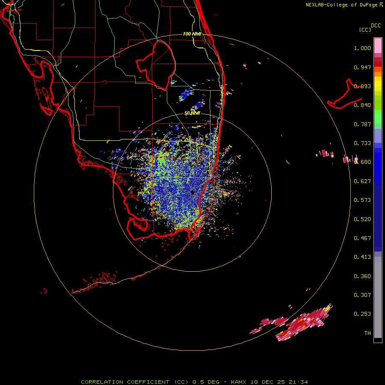
Task: Select the 0.840 scale value
Action: 362,105
